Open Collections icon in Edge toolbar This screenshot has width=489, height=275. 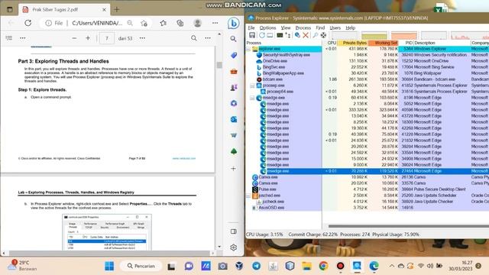(180, 23)
